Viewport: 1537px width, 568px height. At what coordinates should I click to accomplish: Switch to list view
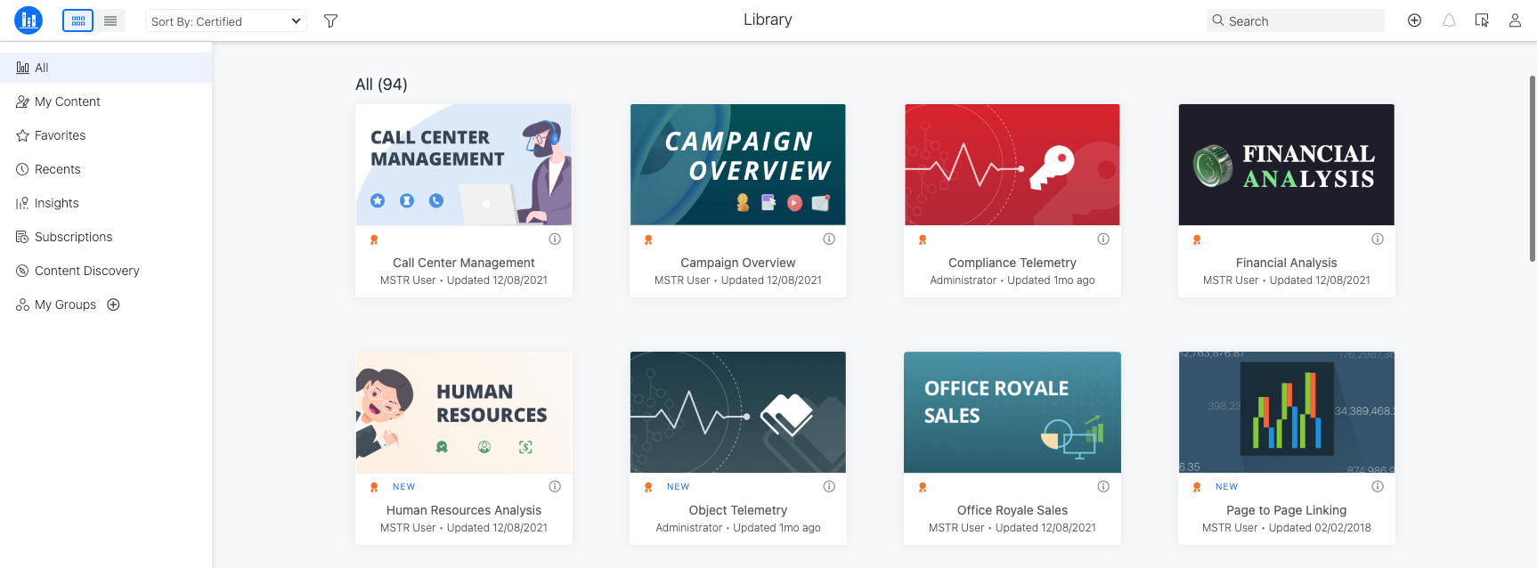[110, 20]
